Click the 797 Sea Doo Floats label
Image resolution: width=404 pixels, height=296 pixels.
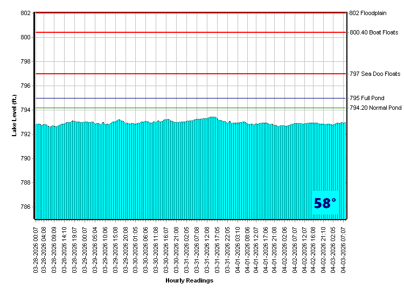pos(374,74)
